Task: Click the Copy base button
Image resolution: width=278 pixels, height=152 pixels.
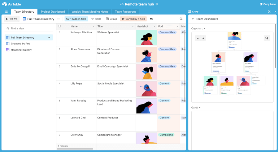Action: click(268, 4)
